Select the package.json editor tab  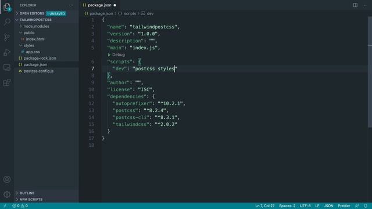point(99,5)
